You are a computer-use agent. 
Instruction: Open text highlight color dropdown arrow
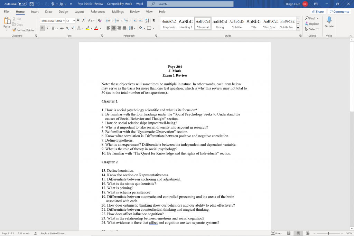[91, 28]
